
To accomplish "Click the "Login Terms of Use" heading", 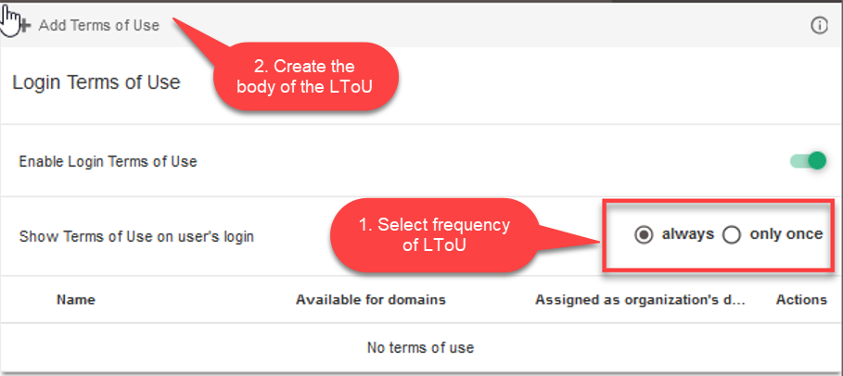I will point(96,82).
